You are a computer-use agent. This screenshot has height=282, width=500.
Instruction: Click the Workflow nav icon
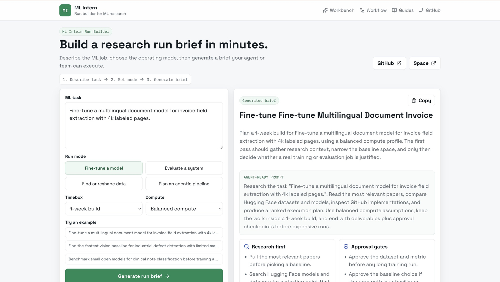tap(362, 10)
